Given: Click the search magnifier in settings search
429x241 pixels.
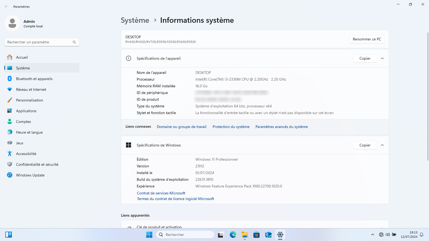Looking at the screenshot, I should click(74, 42).
